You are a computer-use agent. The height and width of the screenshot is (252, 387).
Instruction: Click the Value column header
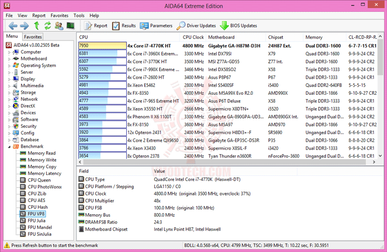[224, 171]
